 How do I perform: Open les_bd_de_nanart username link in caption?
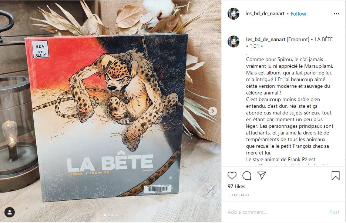click(266, 39)
